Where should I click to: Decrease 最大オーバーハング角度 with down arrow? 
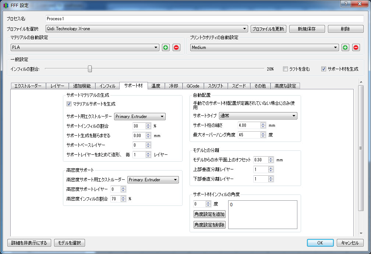(x=264, y=136)
